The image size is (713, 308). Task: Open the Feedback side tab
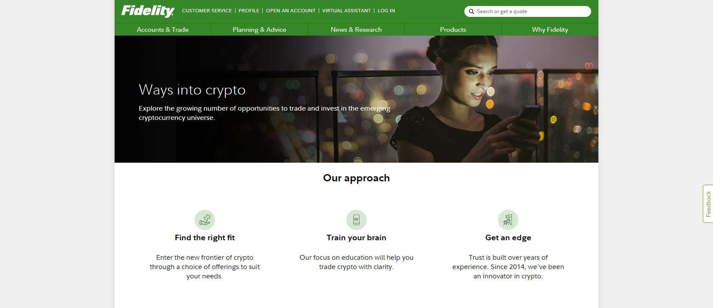708,204
